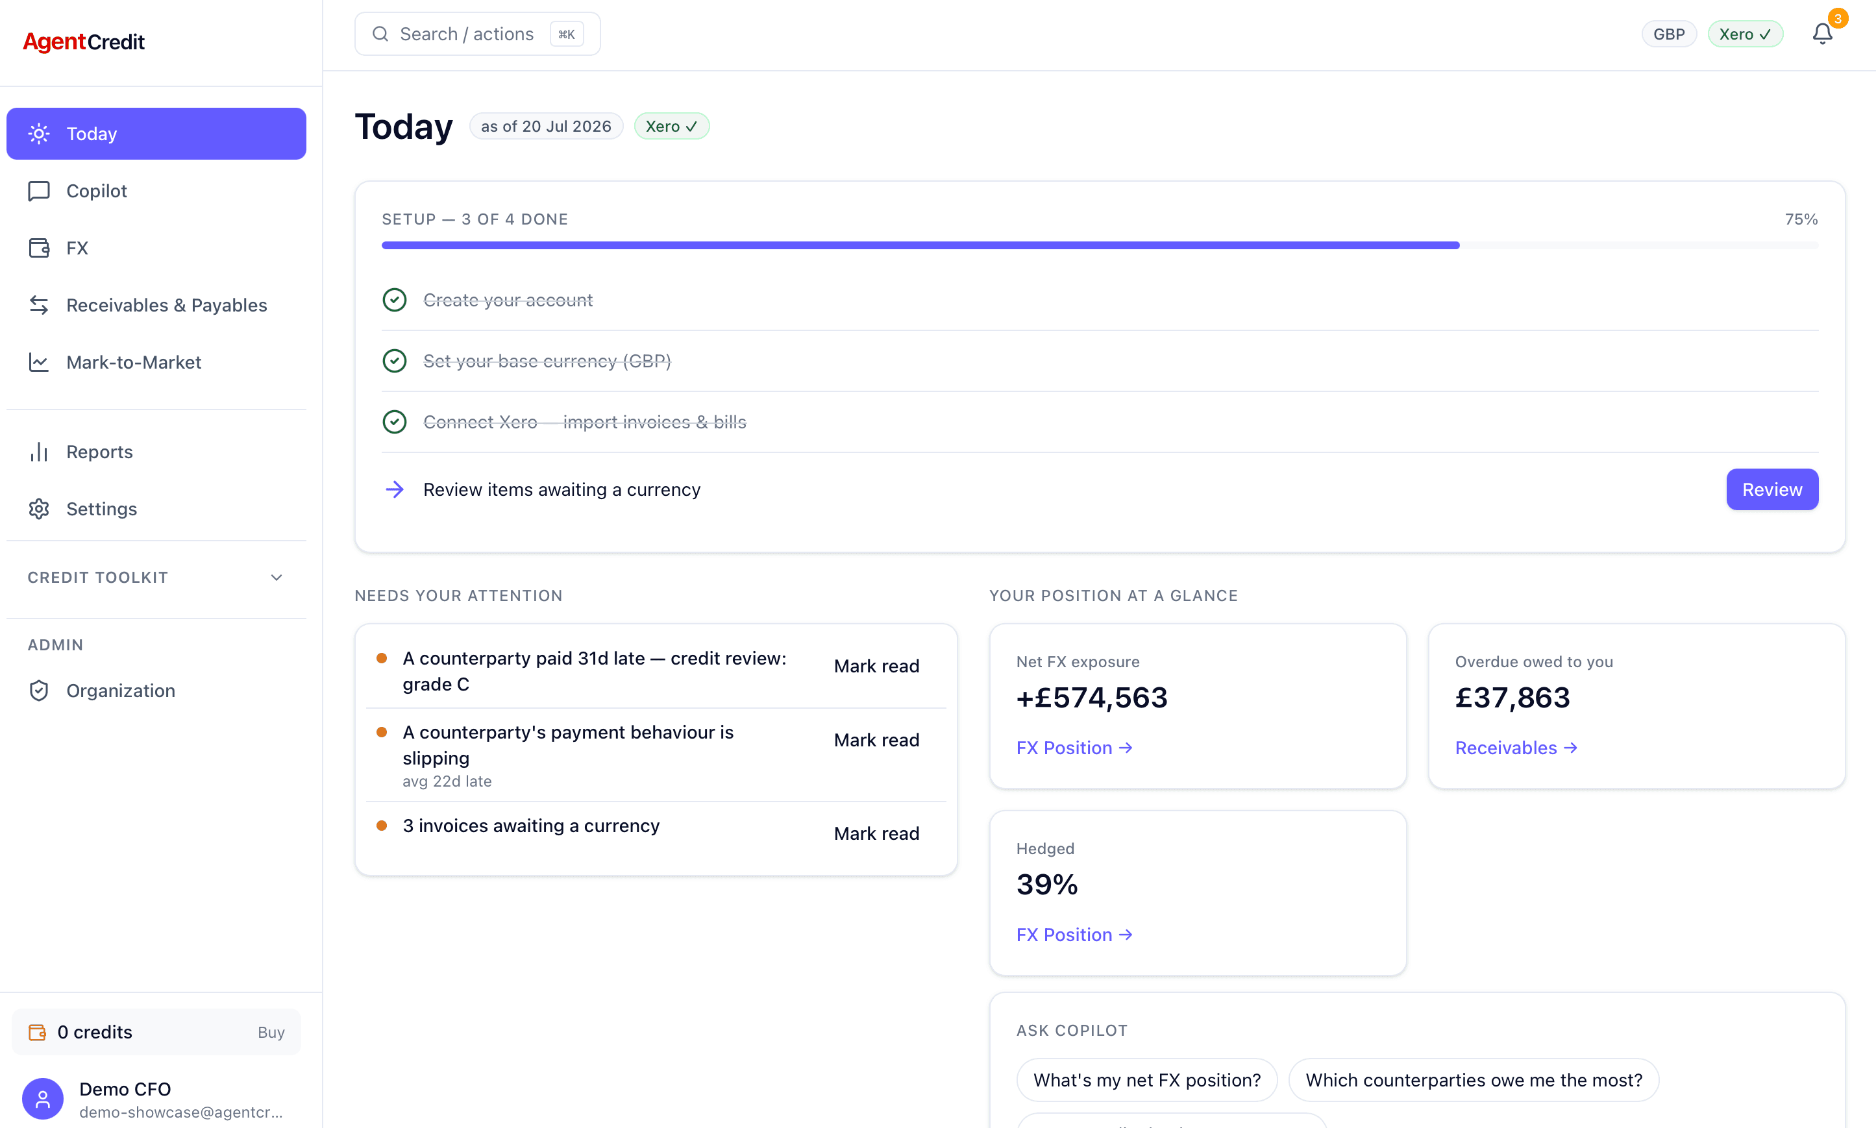
Task: Mark the 31d late credit review as read
Action: (876, 666)
